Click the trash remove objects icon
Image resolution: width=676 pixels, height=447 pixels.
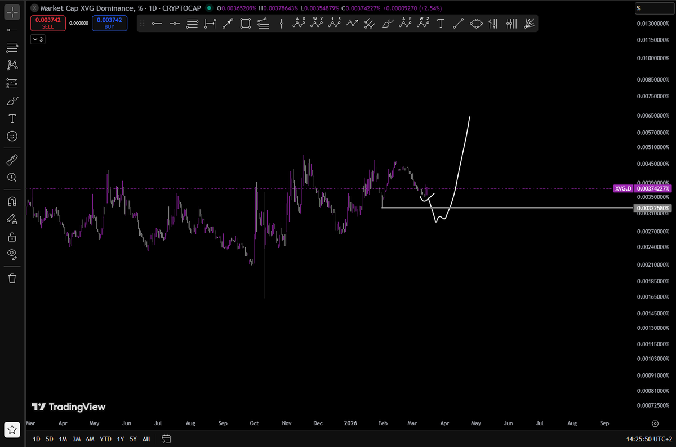12,278
